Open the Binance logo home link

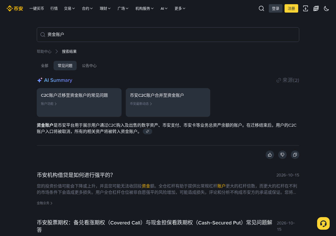tap(15, 8)
